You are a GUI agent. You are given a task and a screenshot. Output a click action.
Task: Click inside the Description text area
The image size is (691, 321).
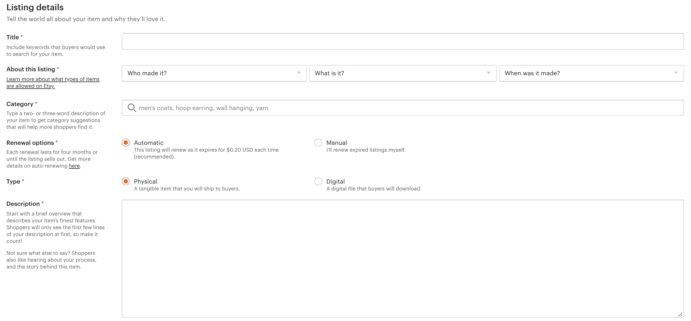(x=402, y=258)
